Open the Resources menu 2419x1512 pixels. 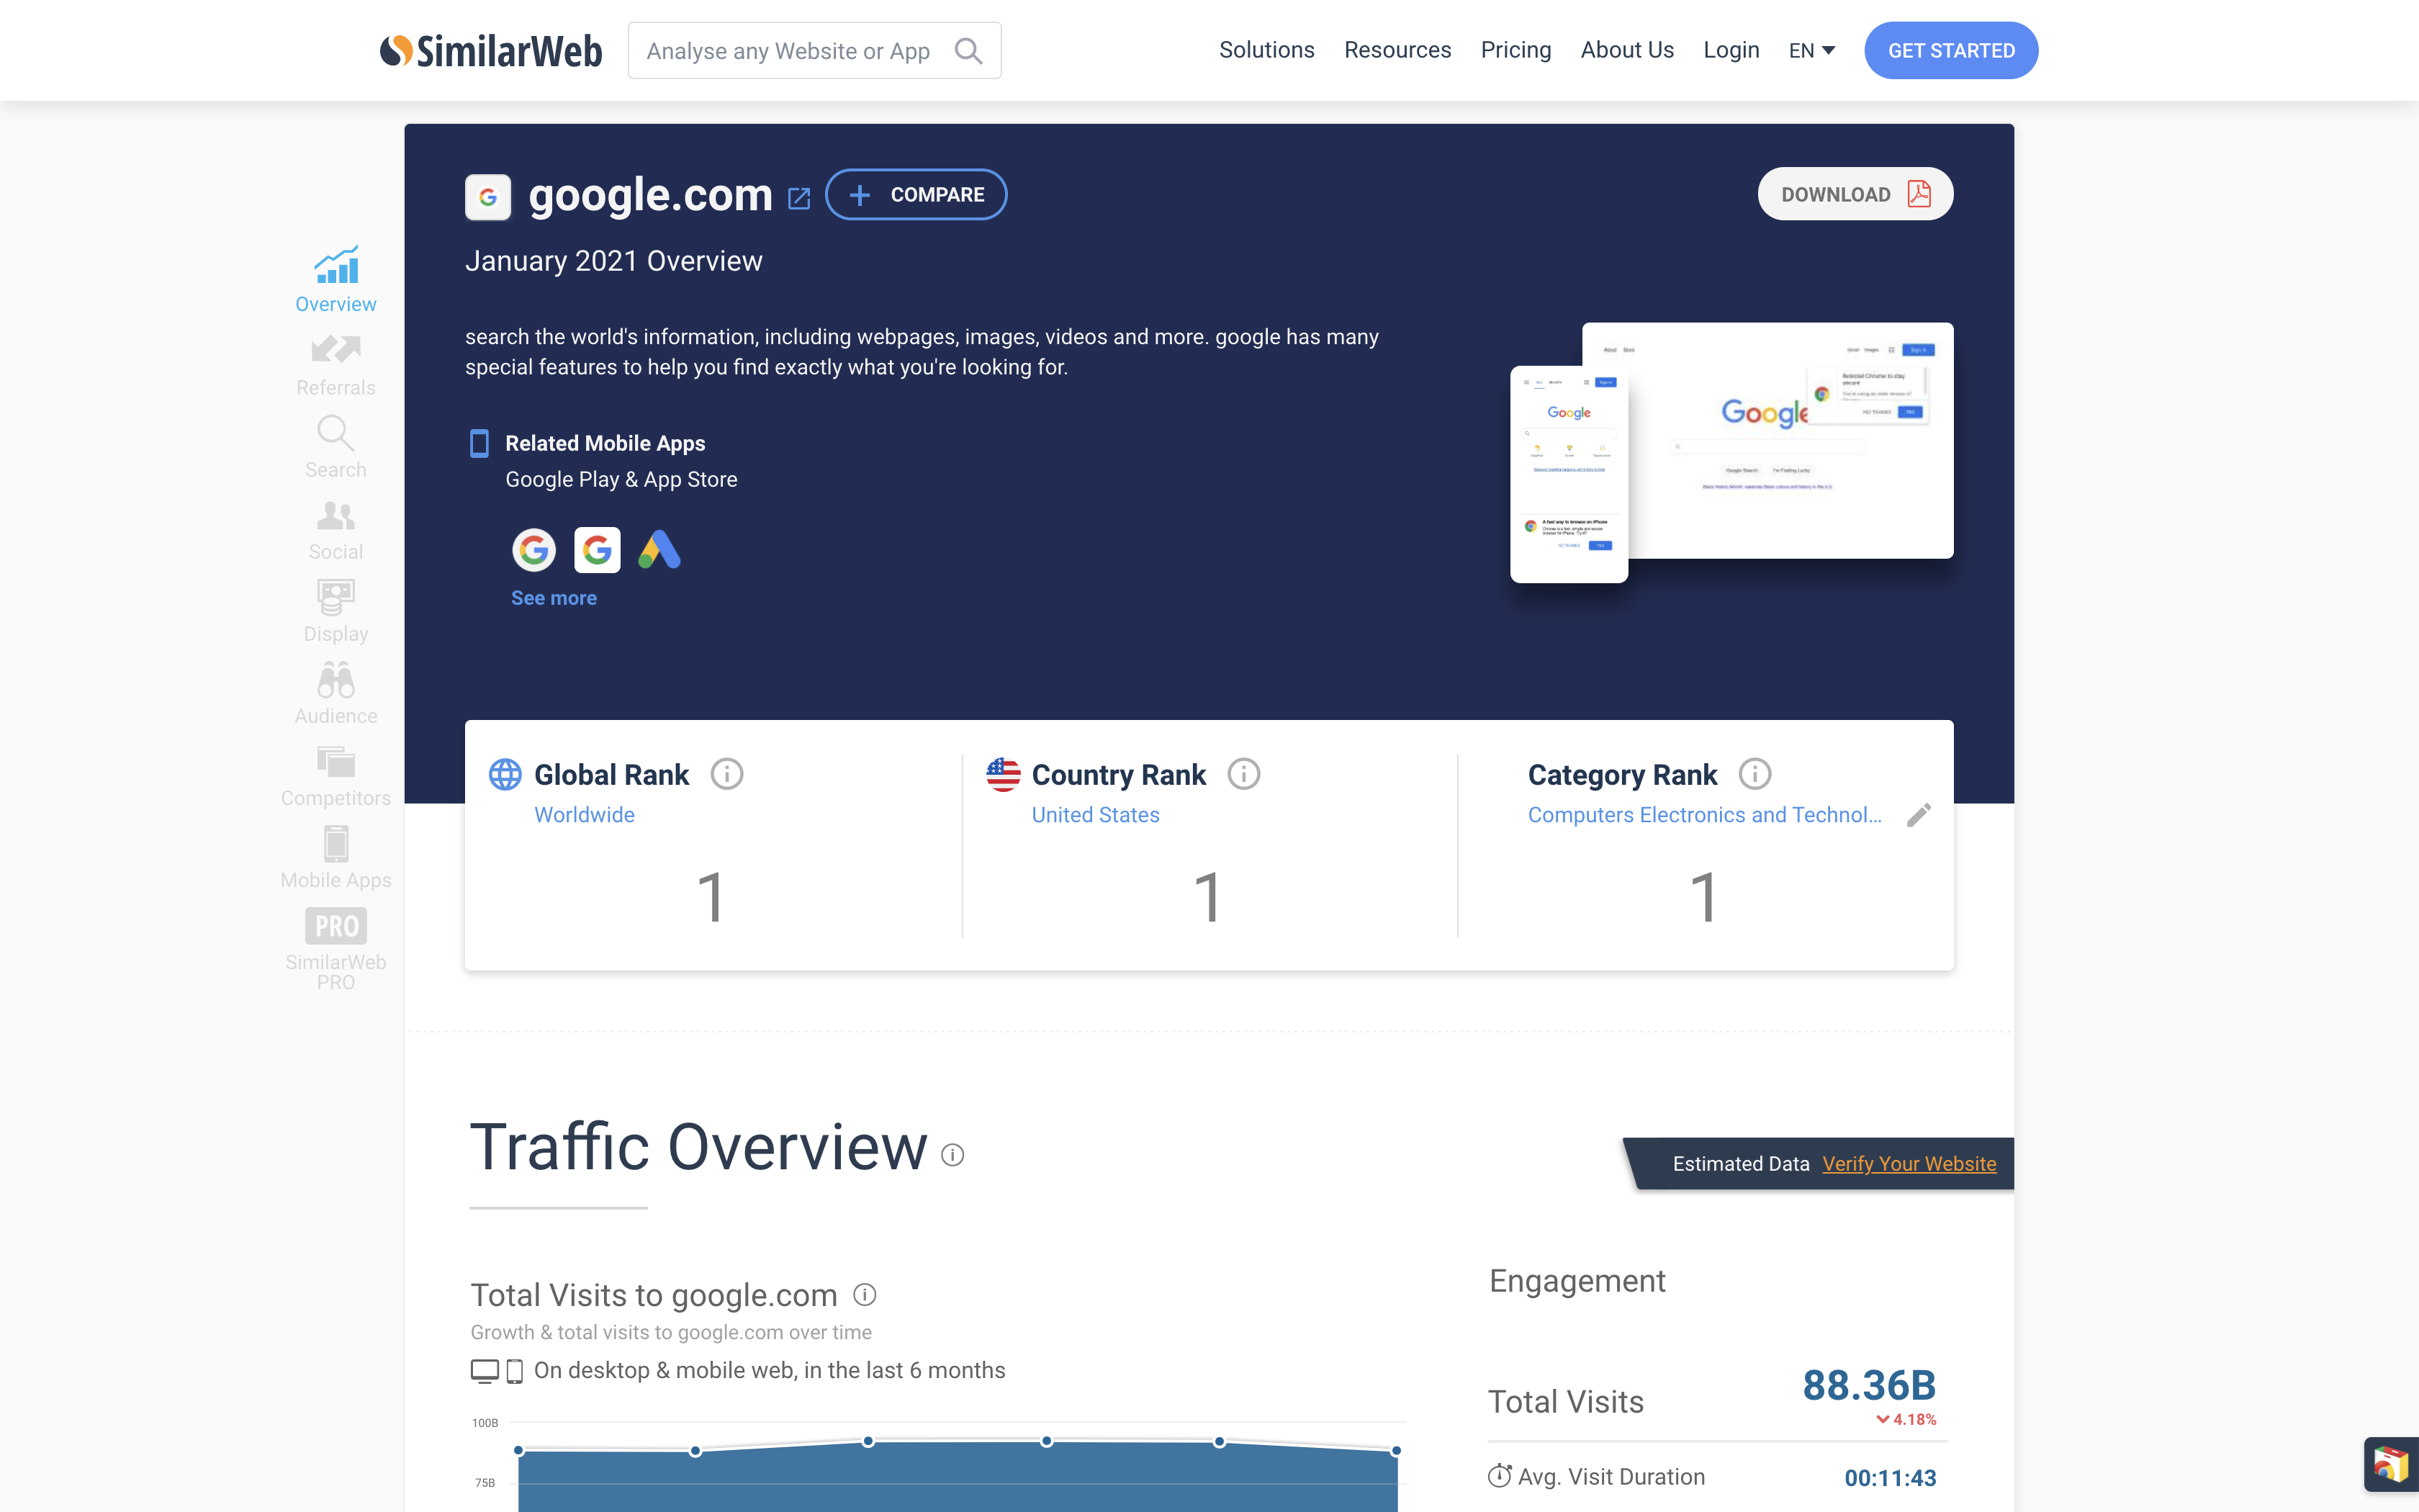click(x=1397, y=50)
